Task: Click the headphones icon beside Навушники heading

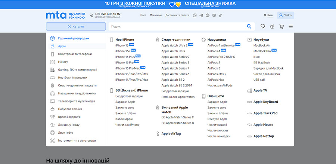Action: tap(203, 40)
